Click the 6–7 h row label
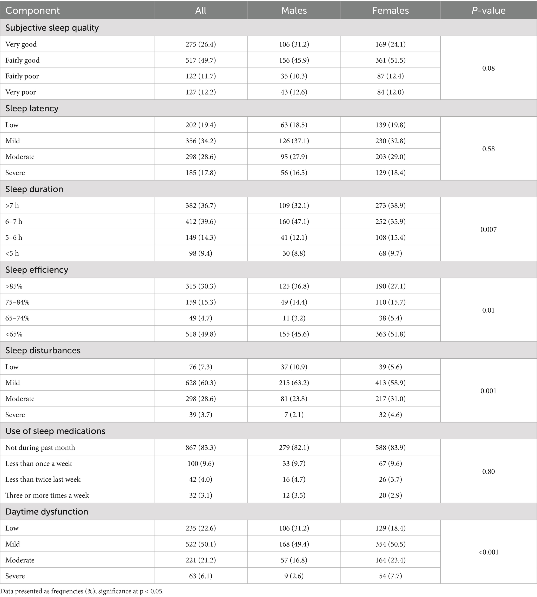The height and width of the screenshot is (597, 537). pos(14,221)
